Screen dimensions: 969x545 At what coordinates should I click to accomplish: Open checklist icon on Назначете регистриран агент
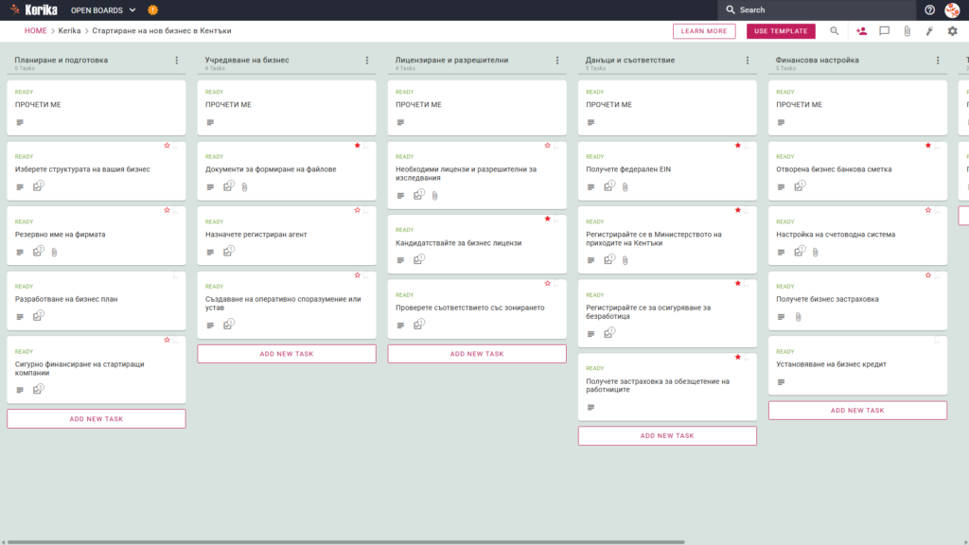pyautogui.click(x=229, y=251)
